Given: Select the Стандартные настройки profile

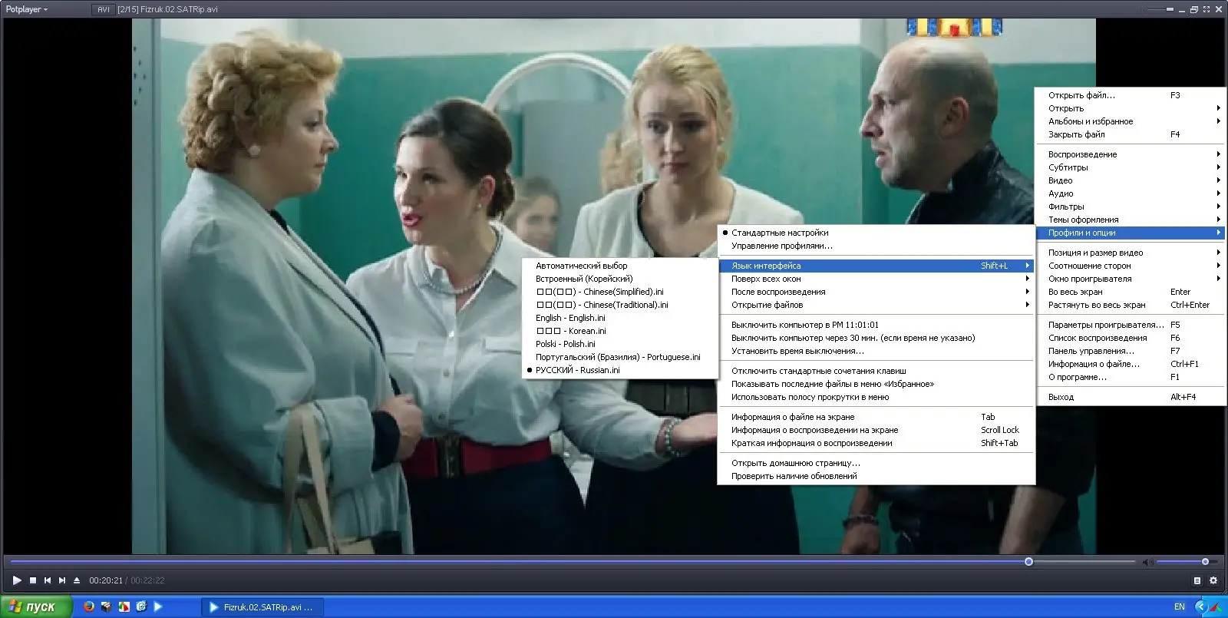Looking at the screenshot, I should click(x=876, y=233).
